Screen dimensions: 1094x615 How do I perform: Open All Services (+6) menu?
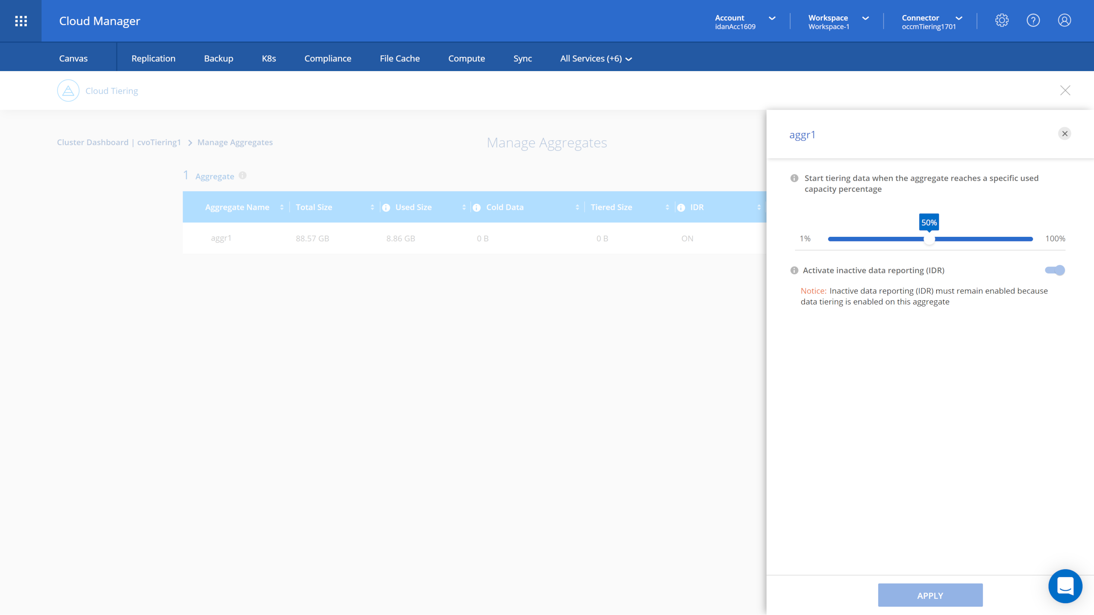click(596, 59)
